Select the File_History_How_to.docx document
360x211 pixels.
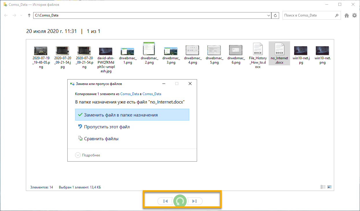click(x=258, y=56)
